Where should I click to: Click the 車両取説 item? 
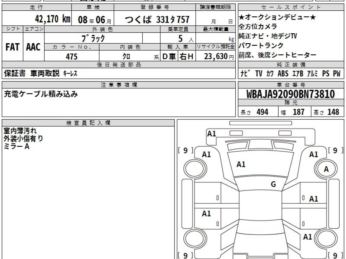[45, 74]
